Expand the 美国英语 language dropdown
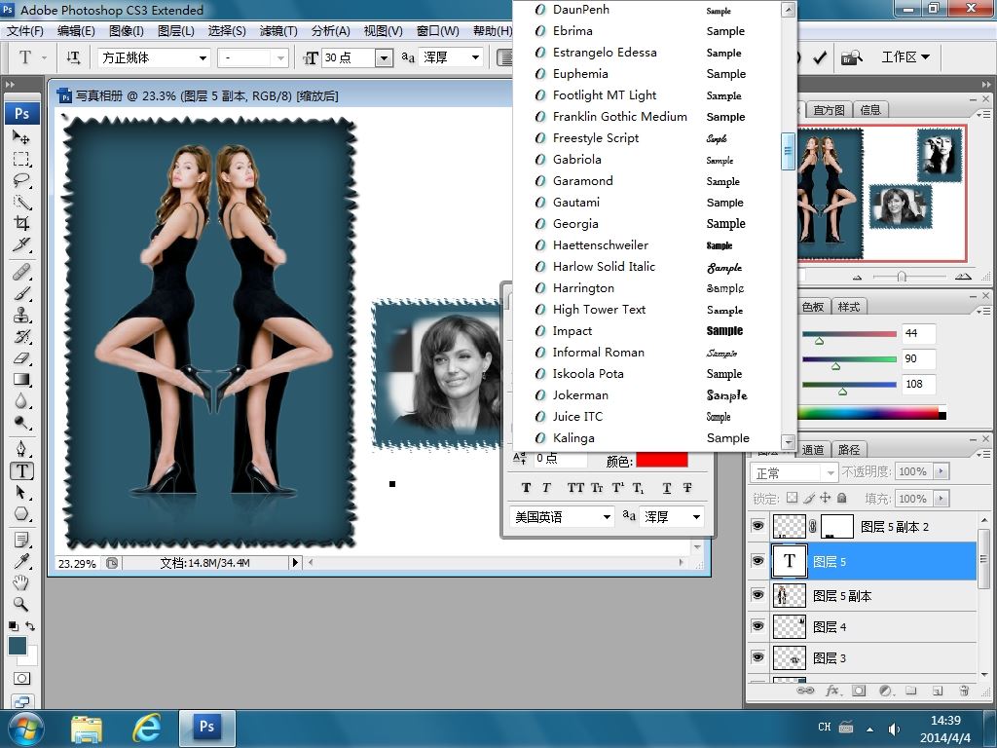The width and height of the screenshot is (997, 748). pos(607,517)
